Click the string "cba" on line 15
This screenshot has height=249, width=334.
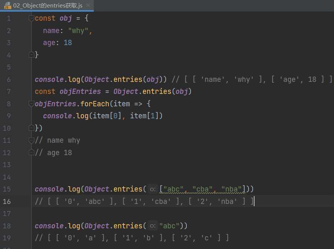[x=202, y=189]
